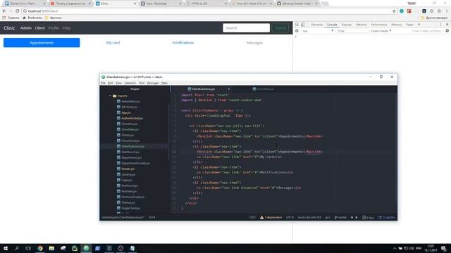
Task: Open Chrome from the taskbar
Action: (x=40, y=248)
